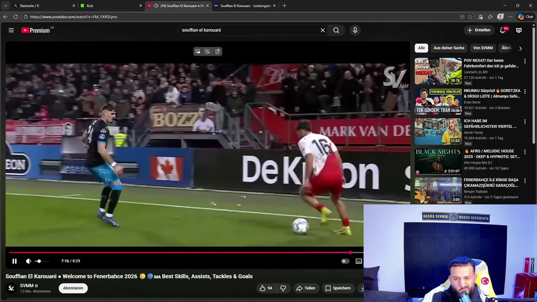Viewport: 537px width, 302px height.
Task: Close the Kick browser tab
Action: click(141, 6)
